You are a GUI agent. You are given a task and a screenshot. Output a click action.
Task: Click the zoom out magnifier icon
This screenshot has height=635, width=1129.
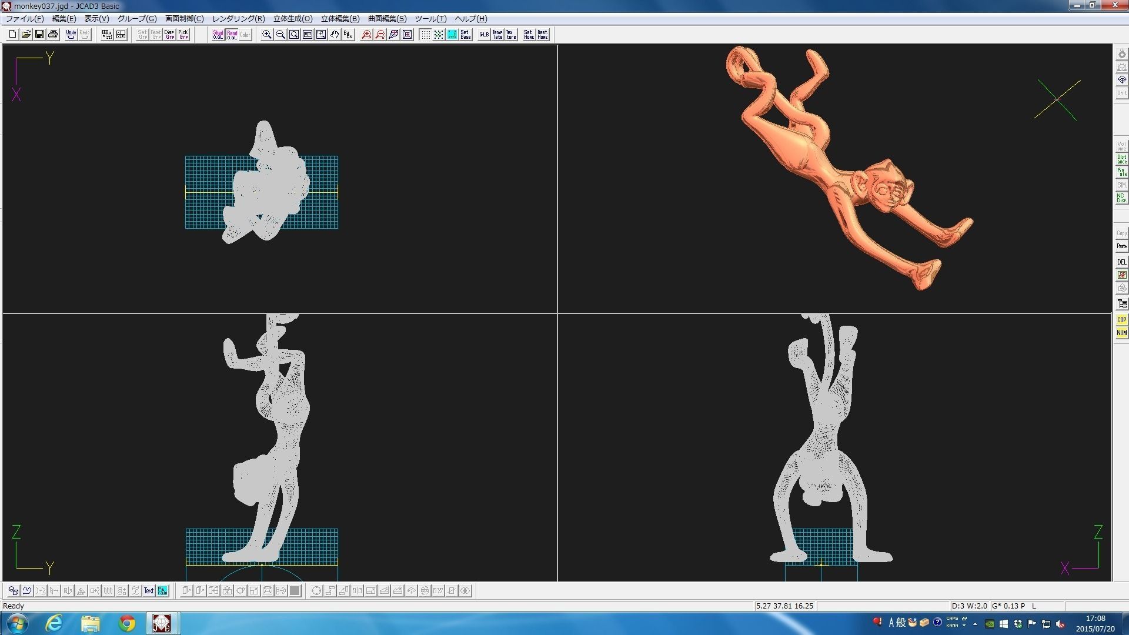tap(280, 35)
